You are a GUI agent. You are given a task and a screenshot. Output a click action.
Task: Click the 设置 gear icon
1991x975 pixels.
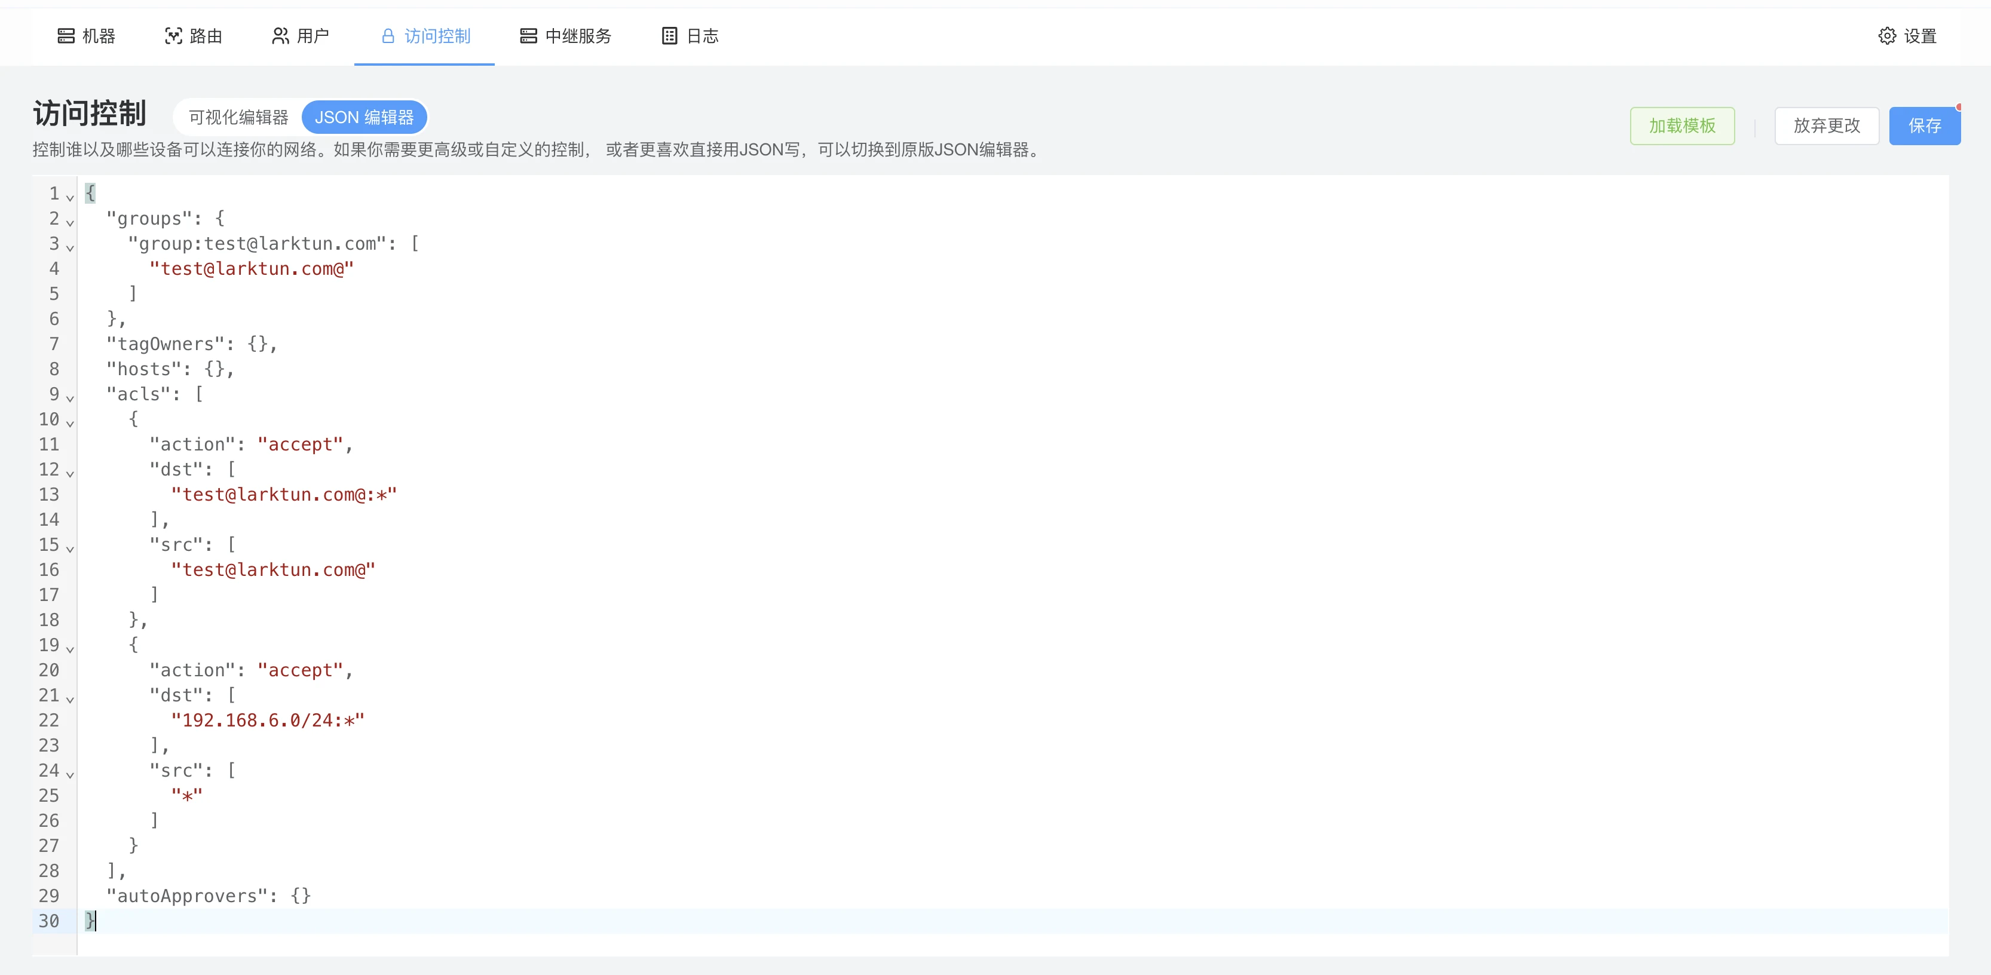point(1886,35)
